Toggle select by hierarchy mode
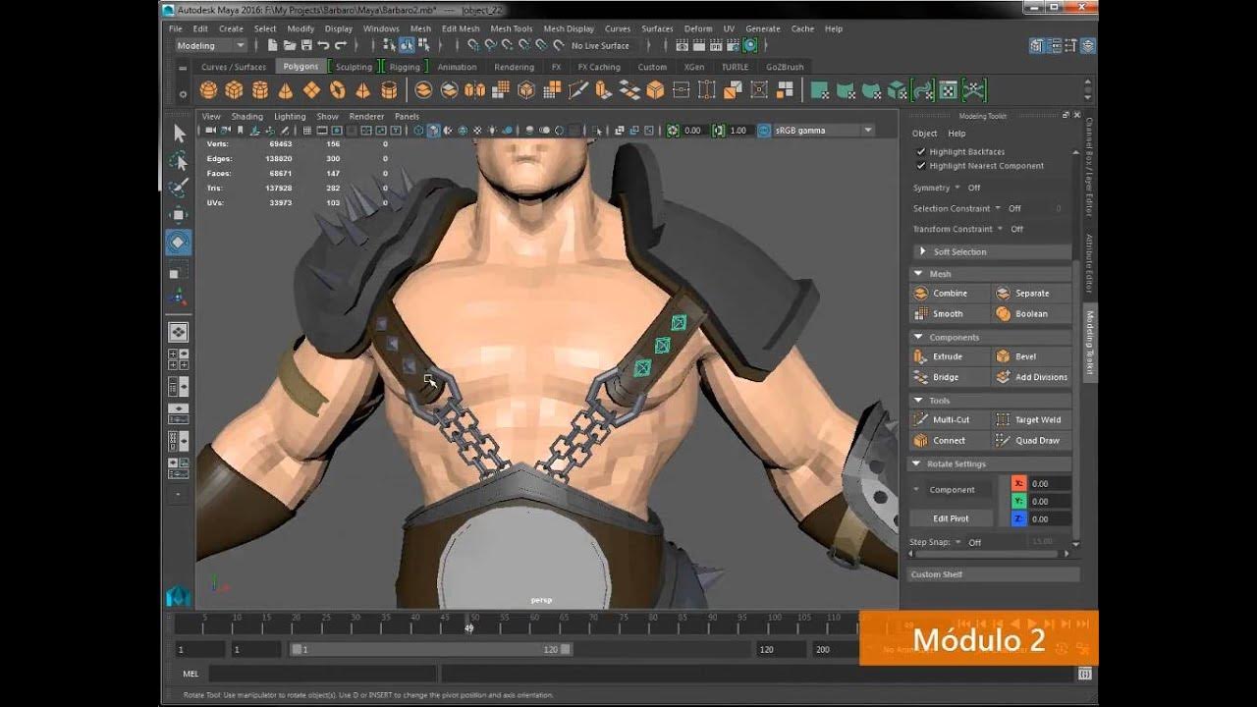Viewport: 1257px width, 707px height. [x=390, y=45]
